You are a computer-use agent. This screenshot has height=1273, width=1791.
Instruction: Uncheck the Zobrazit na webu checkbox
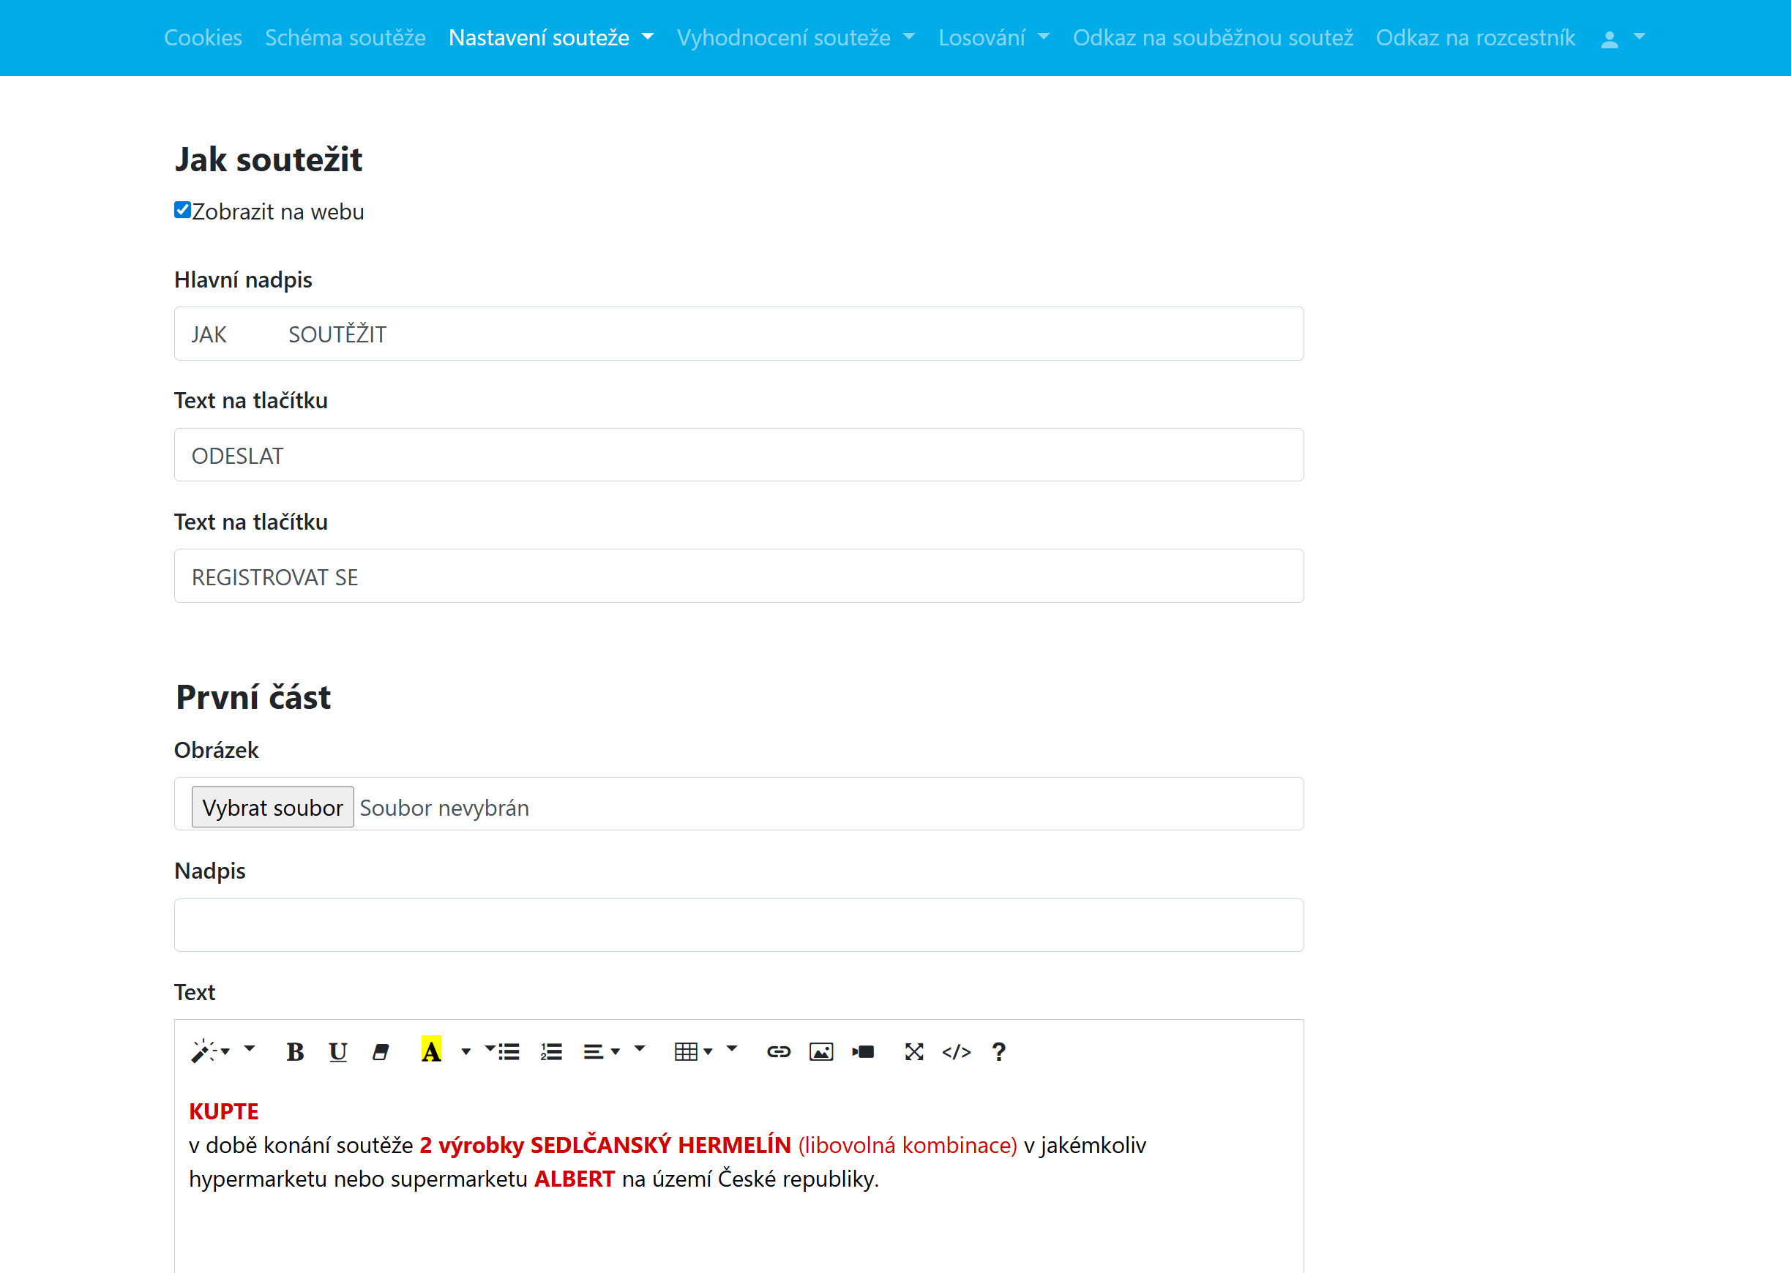pyautogui.click(x=183, y=210)
